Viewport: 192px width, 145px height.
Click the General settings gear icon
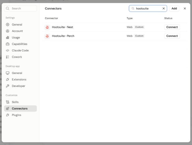point(8,24)
